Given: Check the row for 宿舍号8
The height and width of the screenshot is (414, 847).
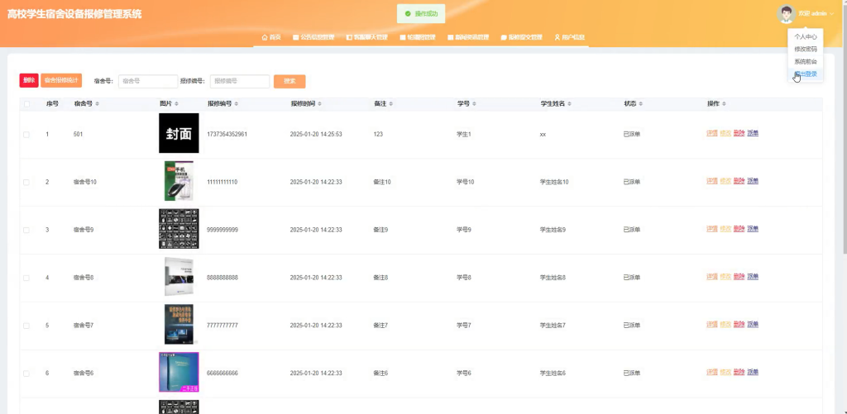Looking at the screenshot, I should (x=26, y=278).
